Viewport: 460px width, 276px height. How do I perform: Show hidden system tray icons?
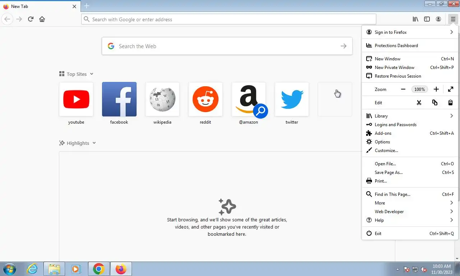click(397, 269)
